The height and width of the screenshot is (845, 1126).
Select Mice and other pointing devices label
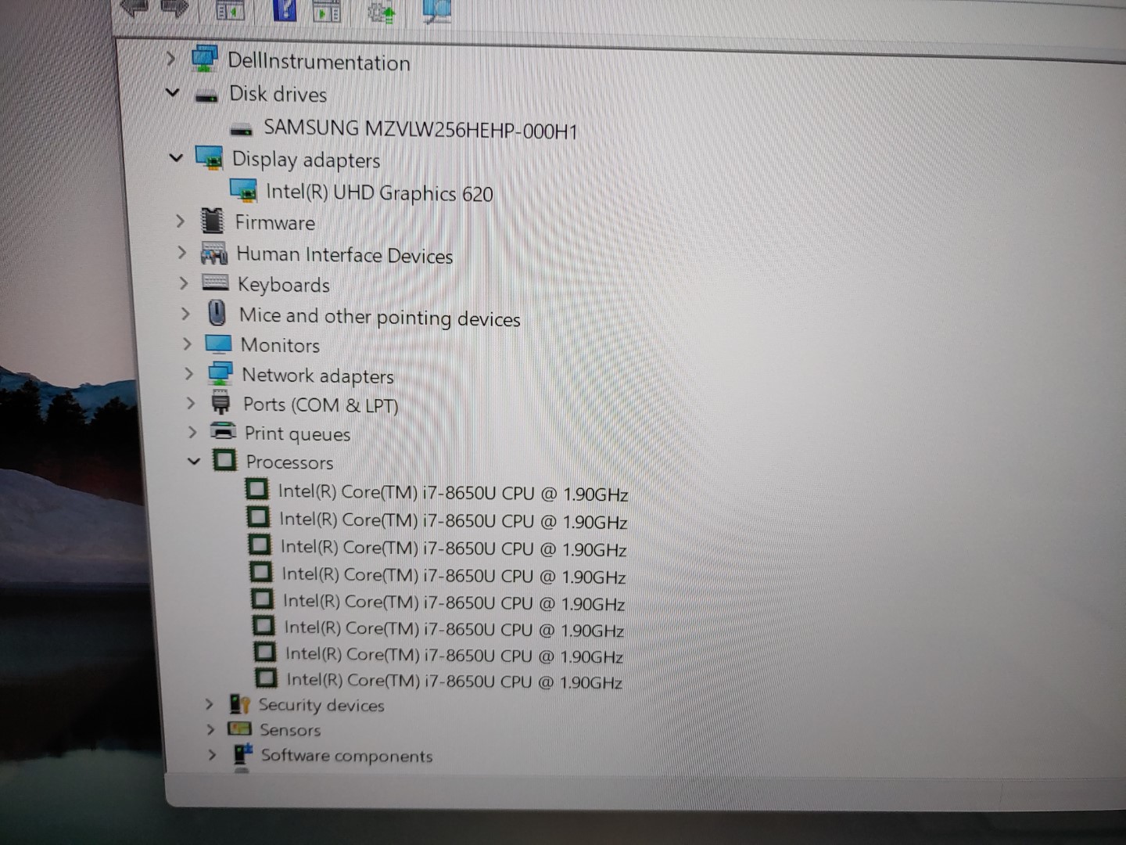[379, 317]
